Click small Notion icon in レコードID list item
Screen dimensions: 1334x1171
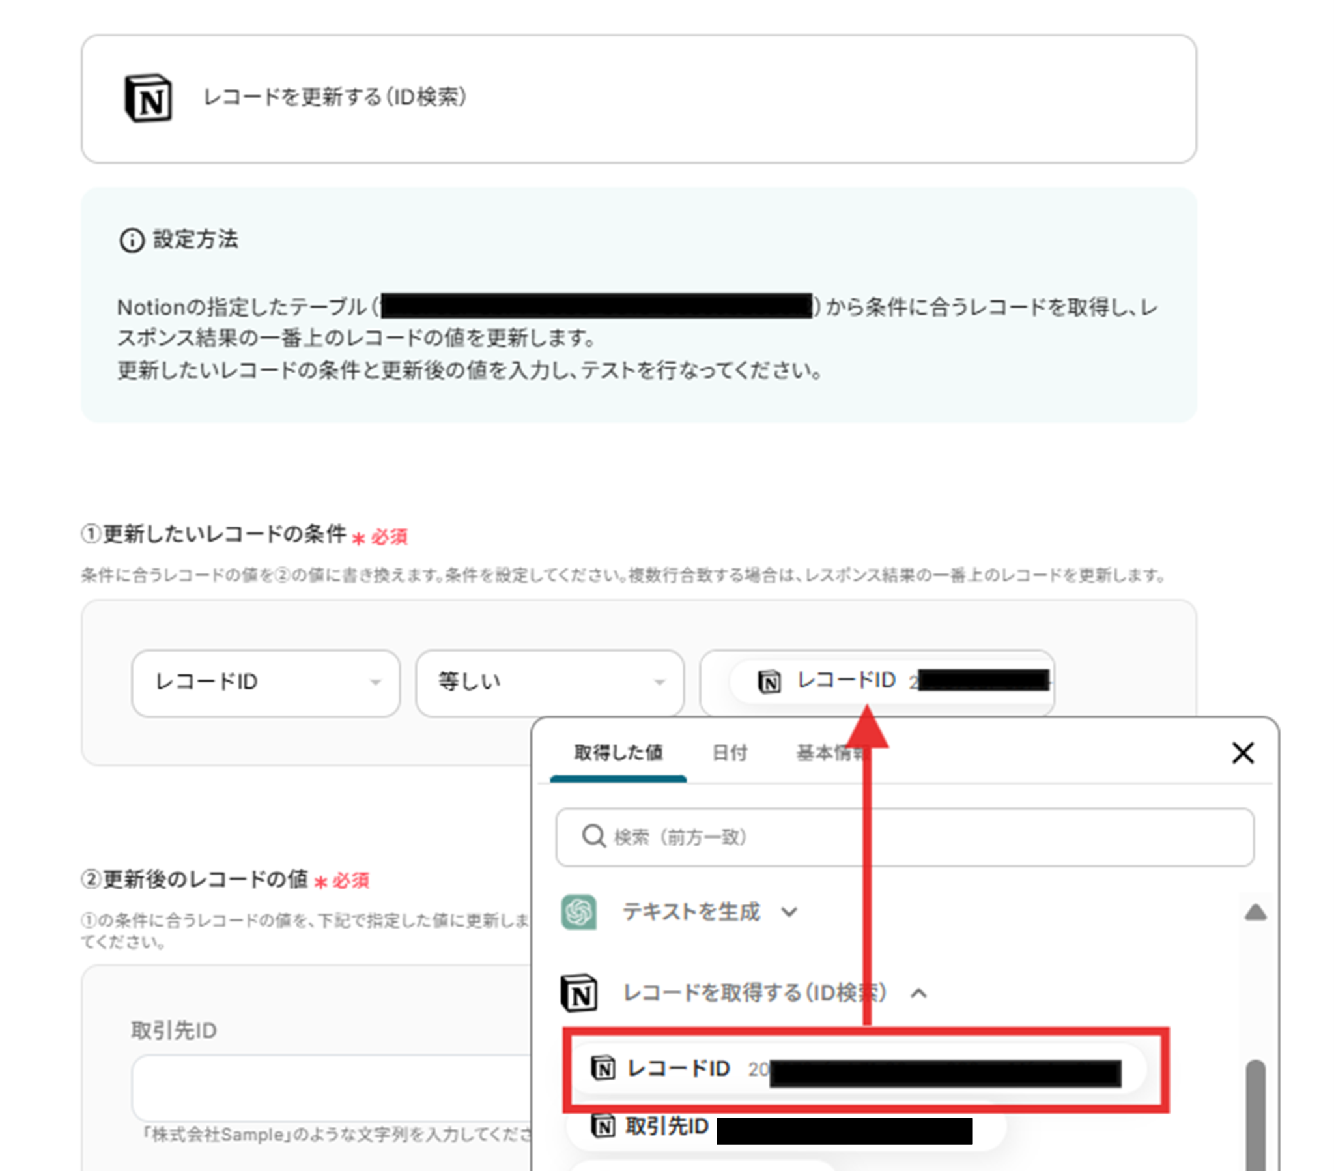[x=603, y=1069]
